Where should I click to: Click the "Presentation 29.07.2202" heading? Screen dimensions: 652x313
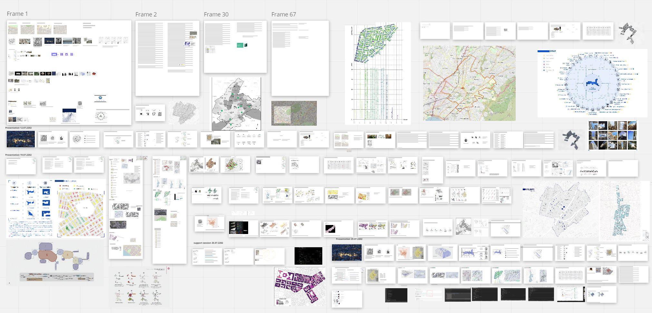[349, 239]
